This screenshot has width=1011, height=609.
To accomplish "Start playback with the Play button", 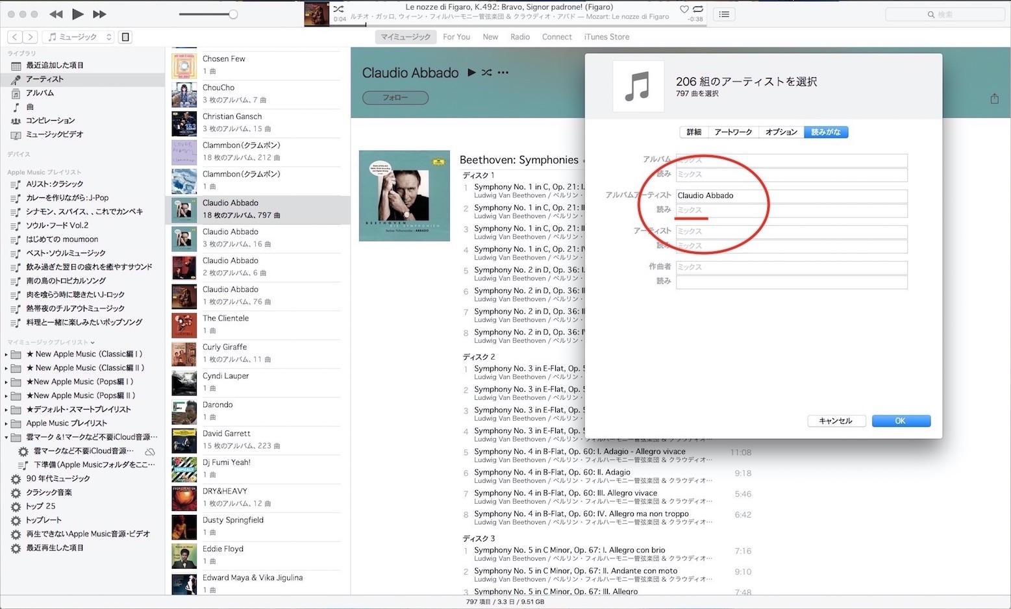I will point(78,14).
